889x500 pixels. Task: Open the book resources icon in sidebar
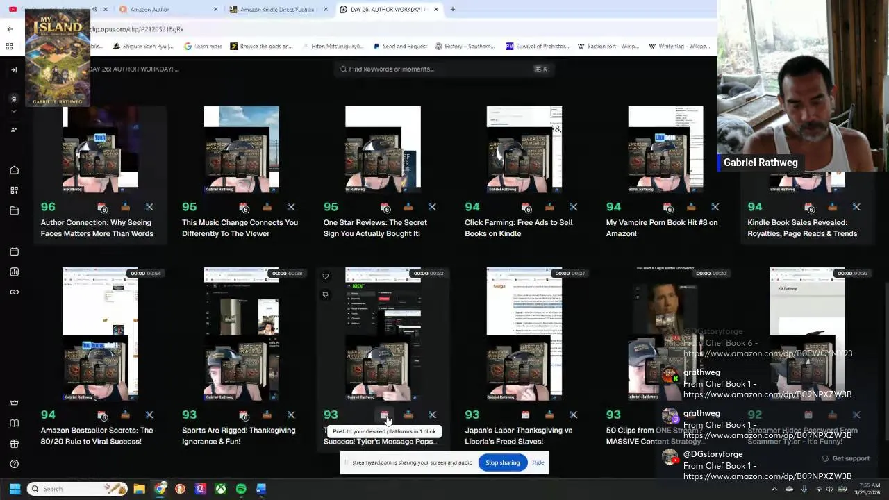coord(14,423)
